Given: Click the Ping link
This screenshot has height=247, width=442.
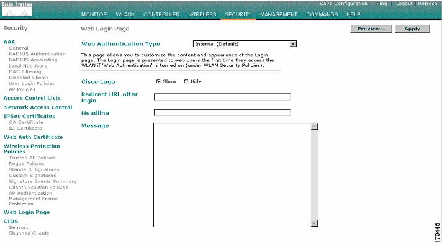Looking at the screenshot, I should [382, 4].
